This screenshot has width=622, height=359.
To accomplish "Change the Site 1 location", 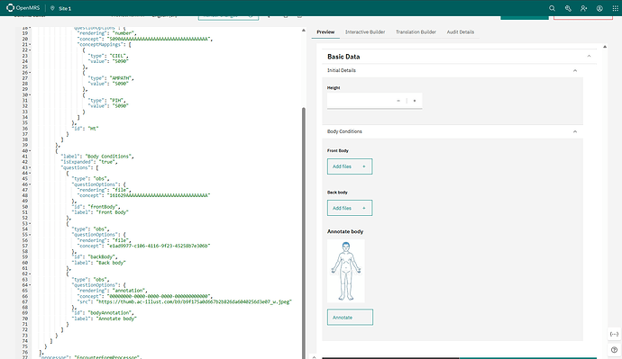I will pos(61,8).
